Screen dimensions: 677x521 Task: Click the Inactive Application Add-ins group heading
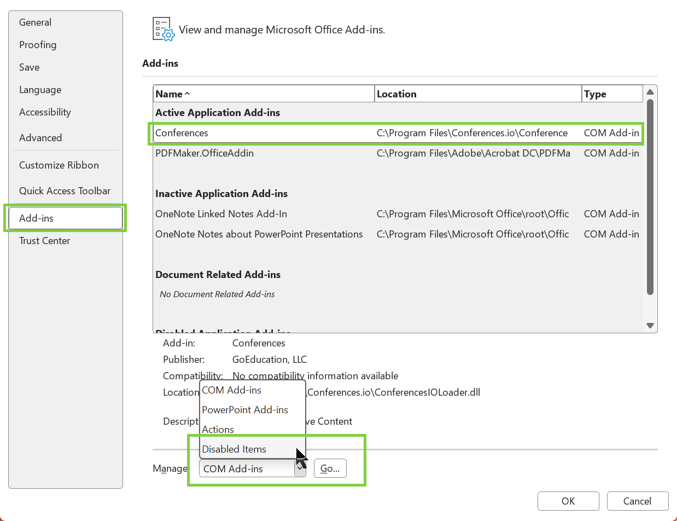221,194
